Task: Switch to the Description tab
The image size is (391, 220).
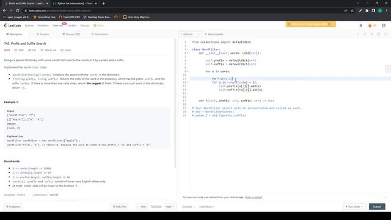Action: (x=15, y=34)
